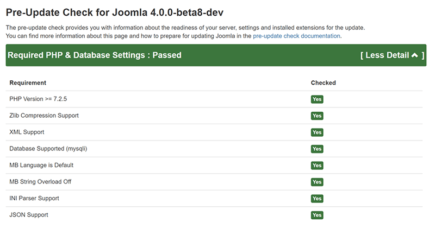Click the up chevron next to Less Detail
Viewport: 435px width, 229px height.
[x=415, y=55]
